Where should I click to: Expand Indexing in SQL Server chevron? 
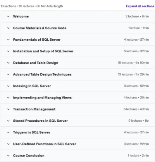[x=9, y=86]
